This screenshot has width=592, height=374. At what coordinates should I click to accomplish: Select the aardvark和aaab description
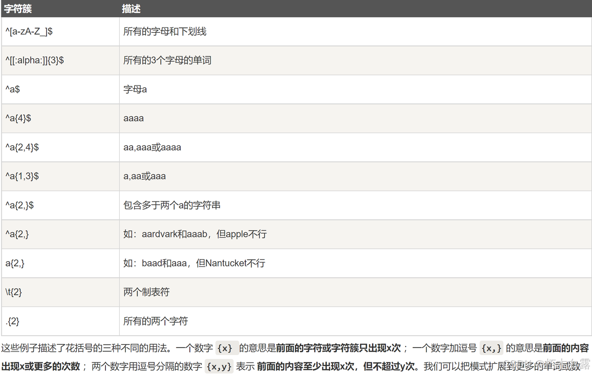pos(195,234)
